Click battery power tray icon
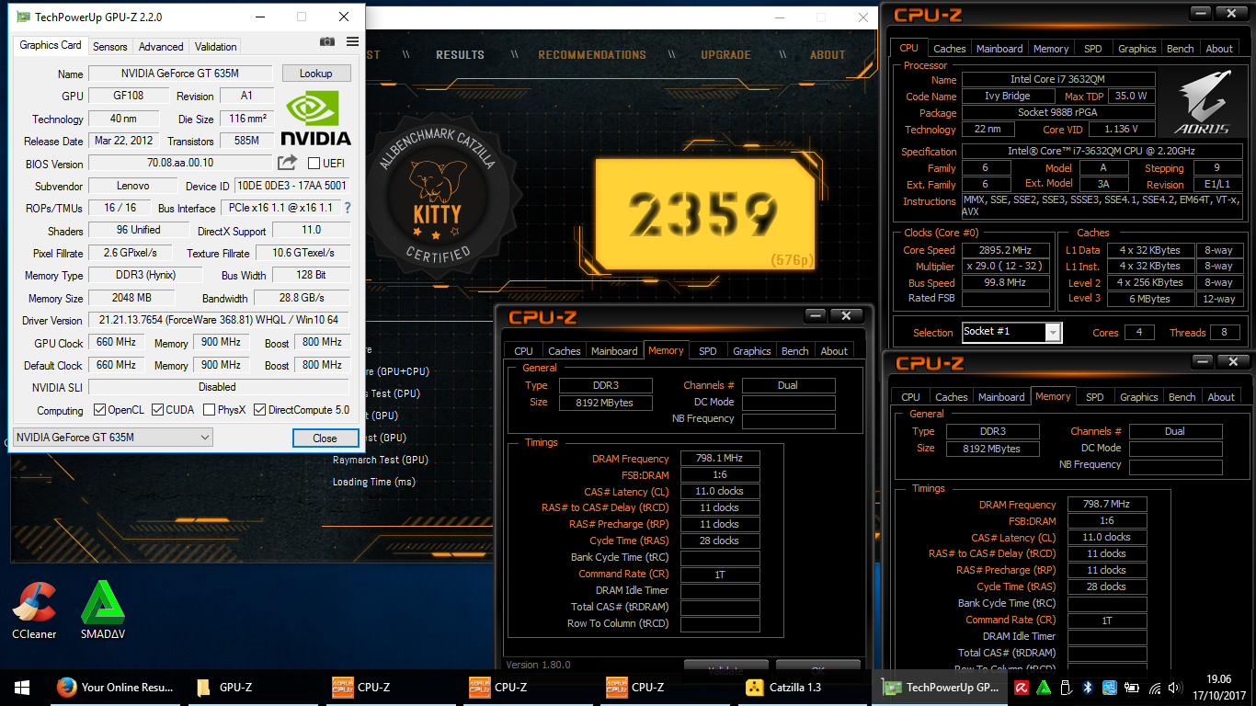This screenshot has height=706, width=1256. [x=1133, y=687]
